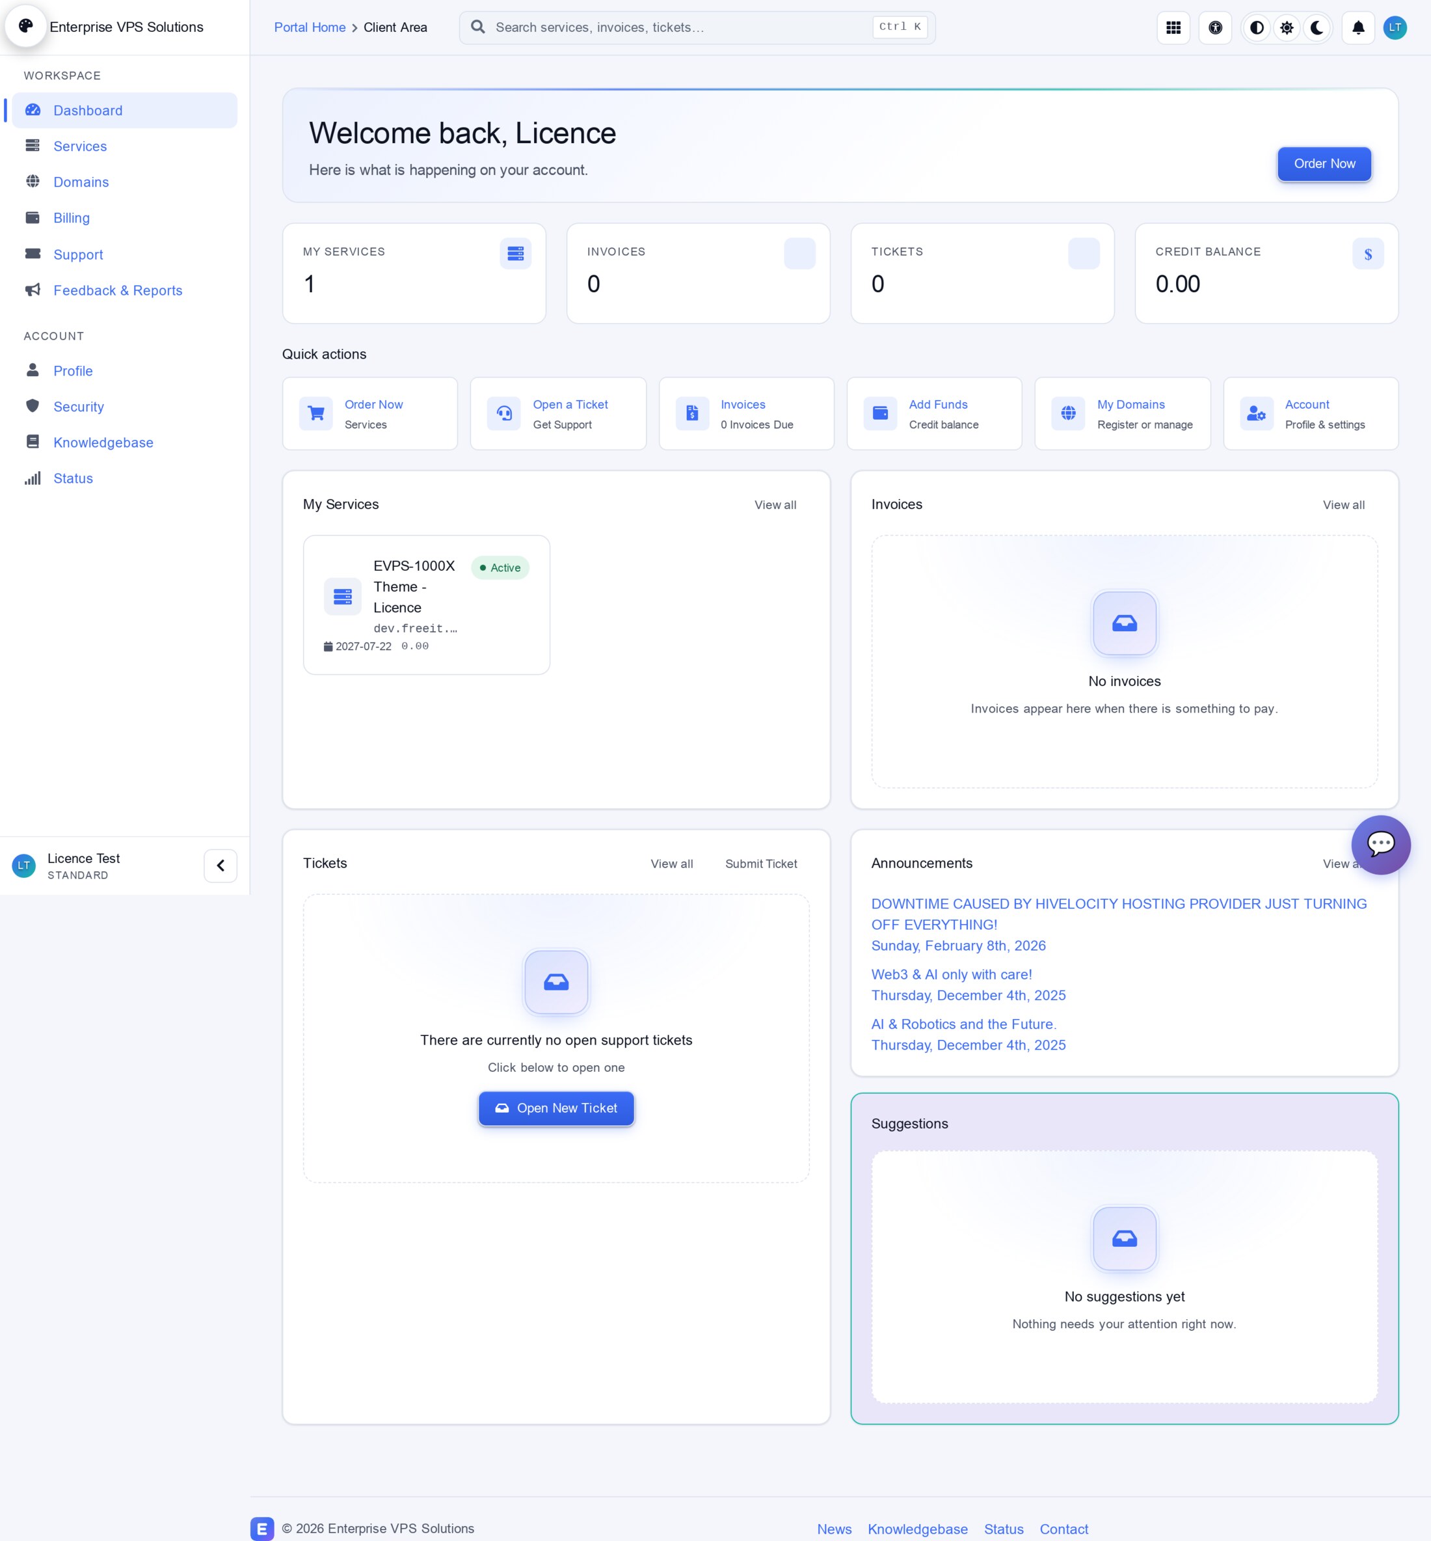Open the My Domains quick action link
The height and width of the screenshot is (1541, 1431).
[1123, 414]
